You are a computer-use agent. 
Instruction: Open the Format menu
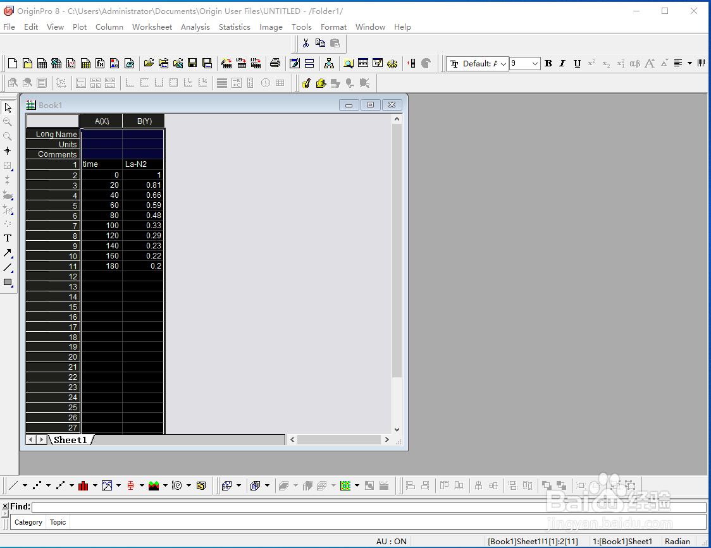(x=334, y=27)
